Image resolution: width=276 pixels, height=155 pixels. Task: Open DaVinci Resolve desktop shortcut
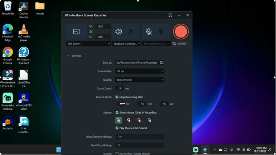[24, 10]
